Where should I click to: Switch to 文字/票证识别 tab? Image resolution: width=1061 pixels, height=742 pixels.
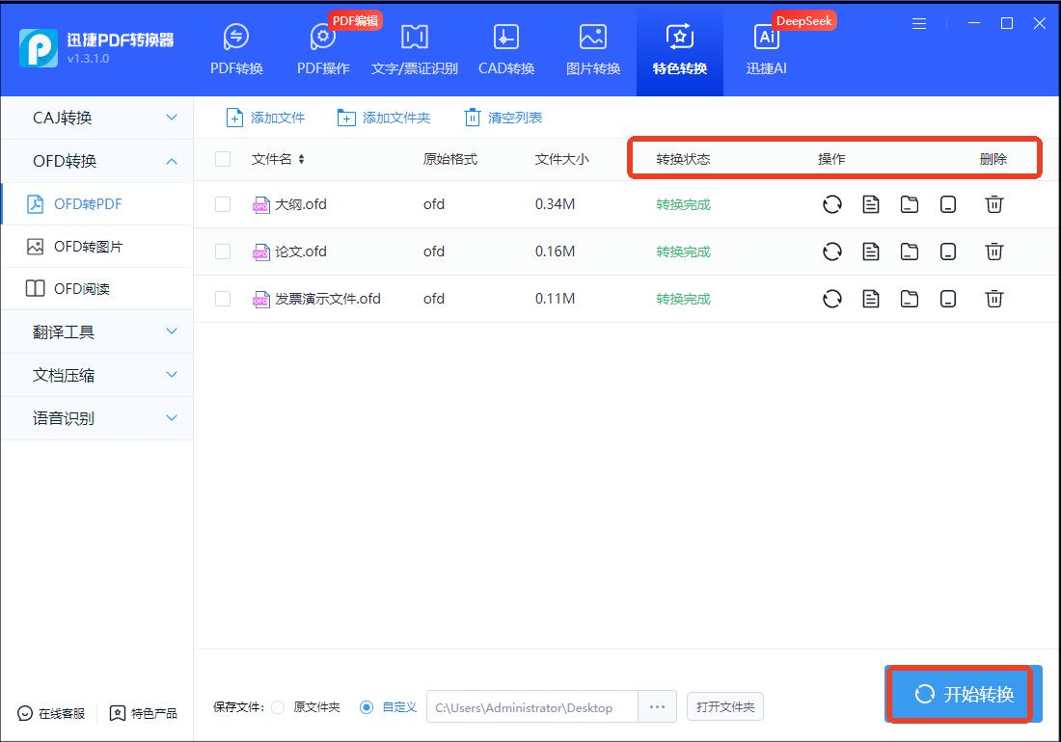[x=414, y=49]
